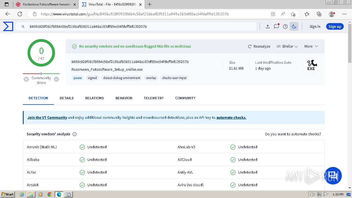
Task: Click the Reanalyze button
Action: coord(259,46)
